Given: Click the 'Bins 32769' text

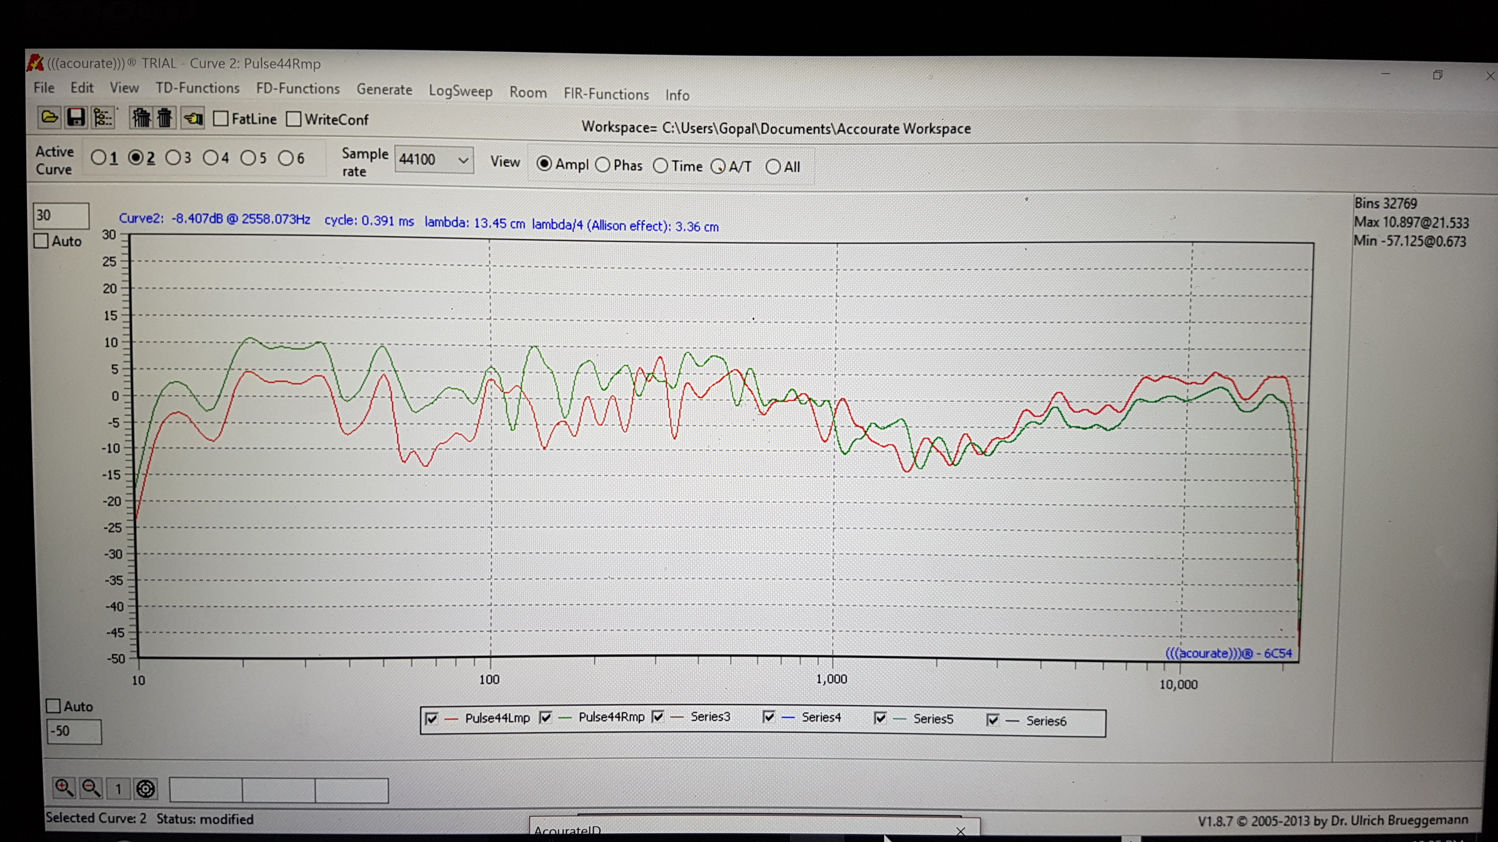Looking at the screenshot, I should [1386, 203].
